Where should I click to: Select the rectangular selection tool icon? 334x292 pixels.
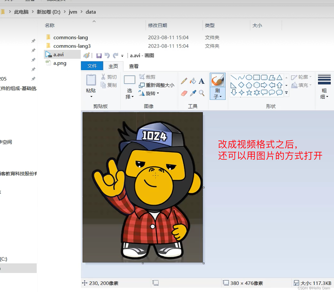point(129,80)
